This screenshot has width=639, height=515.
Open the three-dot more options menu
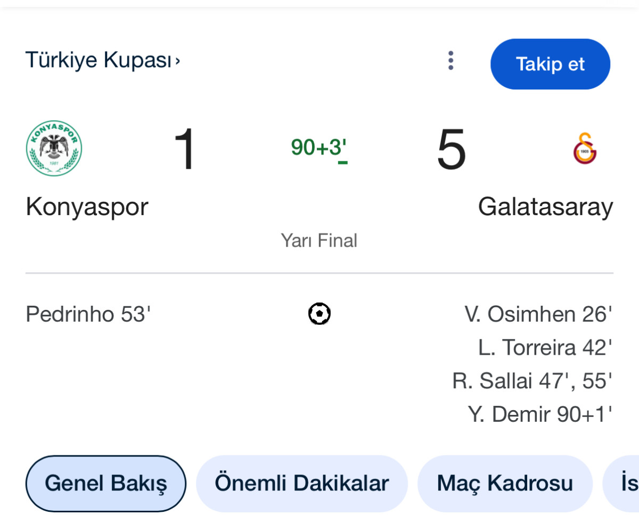pos(450,61)
